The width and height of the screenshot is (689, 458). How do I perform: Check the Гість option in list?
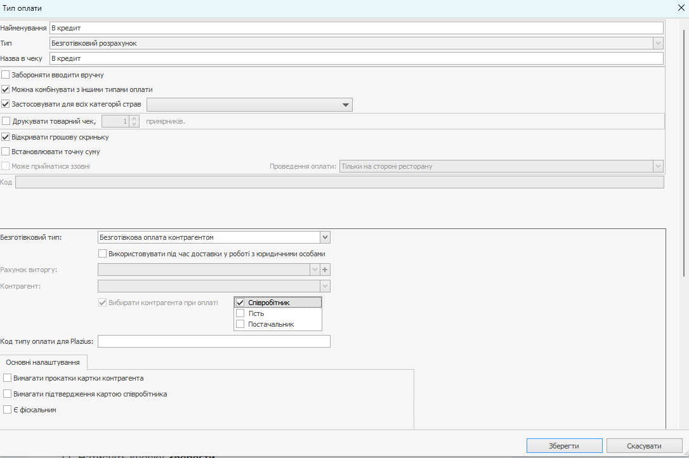tap(240, 313)
